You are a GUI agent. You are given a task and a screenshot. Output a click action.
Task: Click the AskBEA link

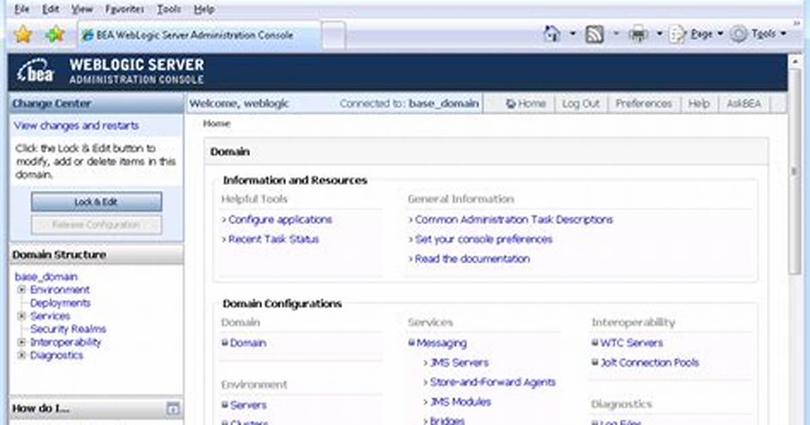tap(744, 104)
